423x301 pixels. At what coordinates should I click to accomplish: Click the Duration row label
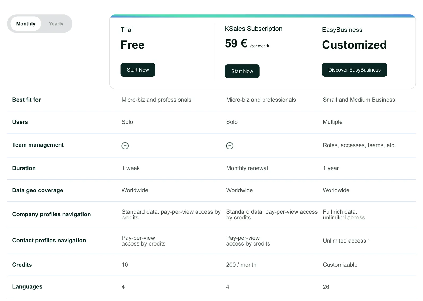coord(24,168)
